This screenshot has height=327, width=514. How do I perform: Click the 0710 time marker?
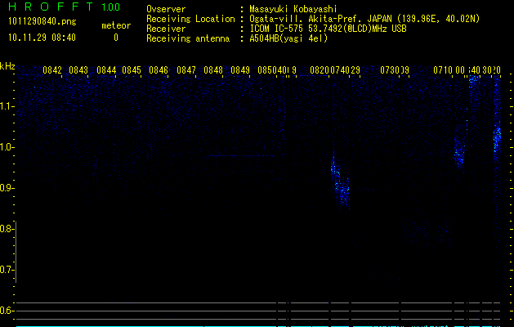(443, 70)
